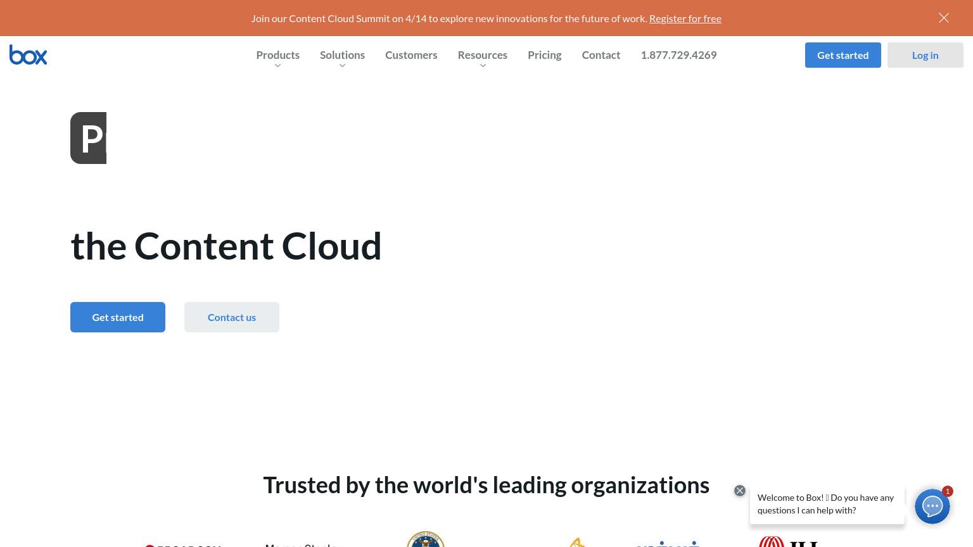The image size is (973, 547).
Task: Click the 1.877.729.4269 phone number
Action: tap(678, 55)
